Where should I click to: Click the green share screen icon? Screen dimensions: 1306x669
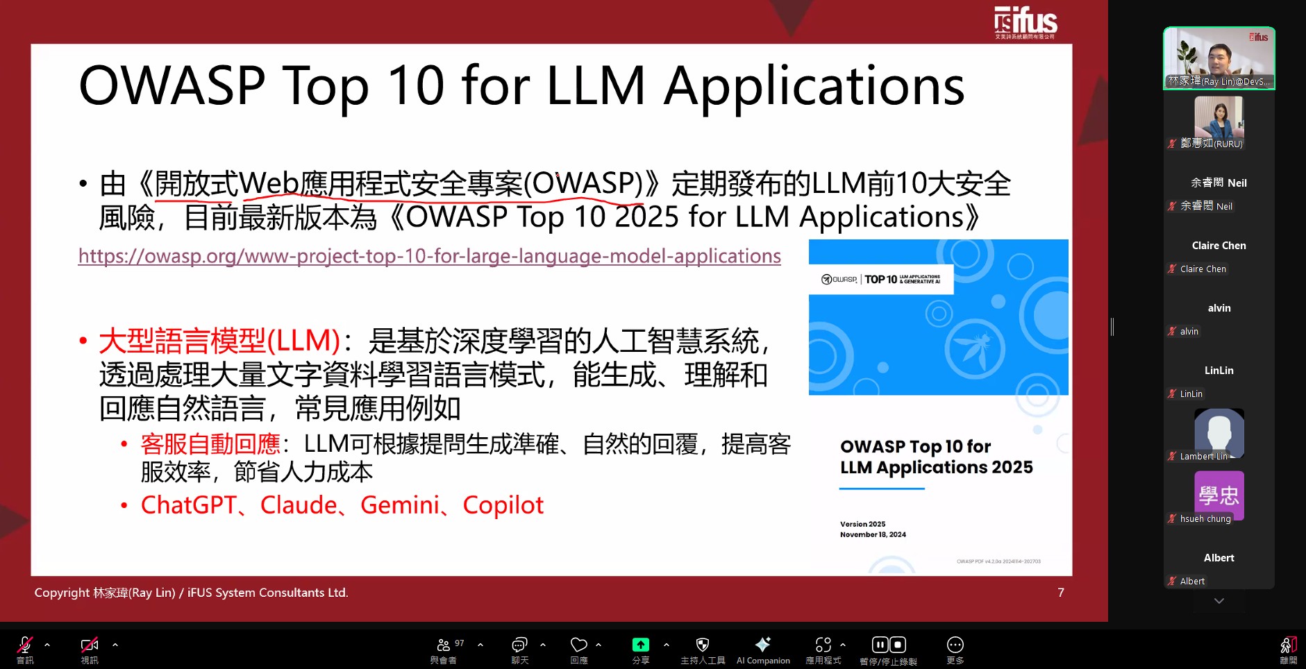pyautogui.click(x=640, y=645)
